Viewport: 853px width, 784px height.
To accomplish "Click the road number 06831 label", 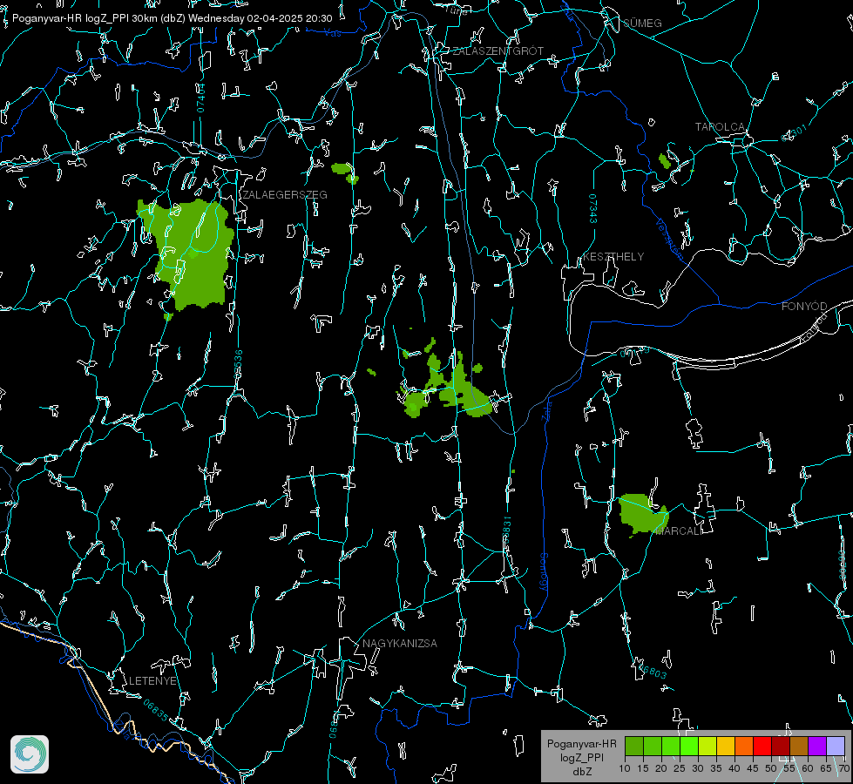I will [507, 531].
